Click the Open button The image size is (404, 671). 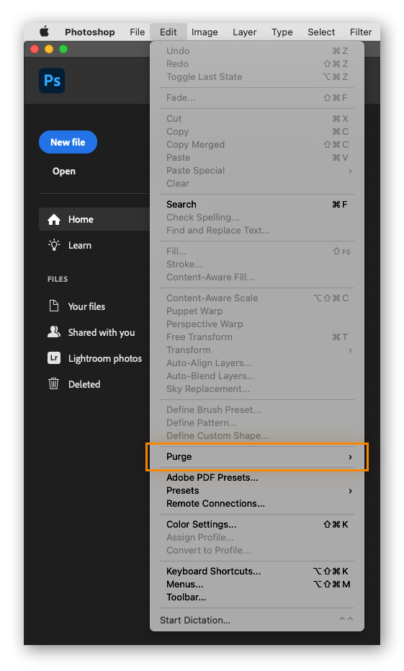63,172
